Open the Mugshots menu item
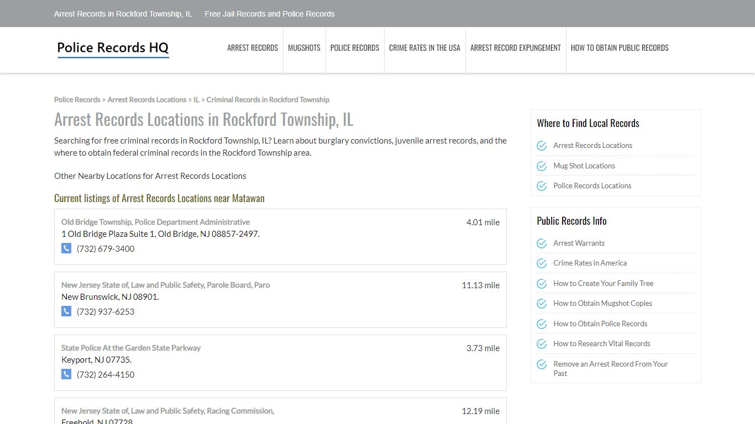 304,48
